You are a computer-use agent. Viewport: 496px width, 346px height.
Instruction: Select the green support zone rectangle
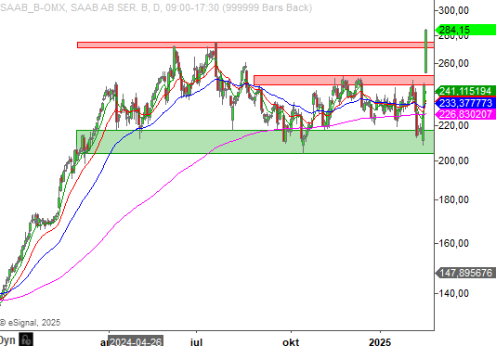pos(255,142)
